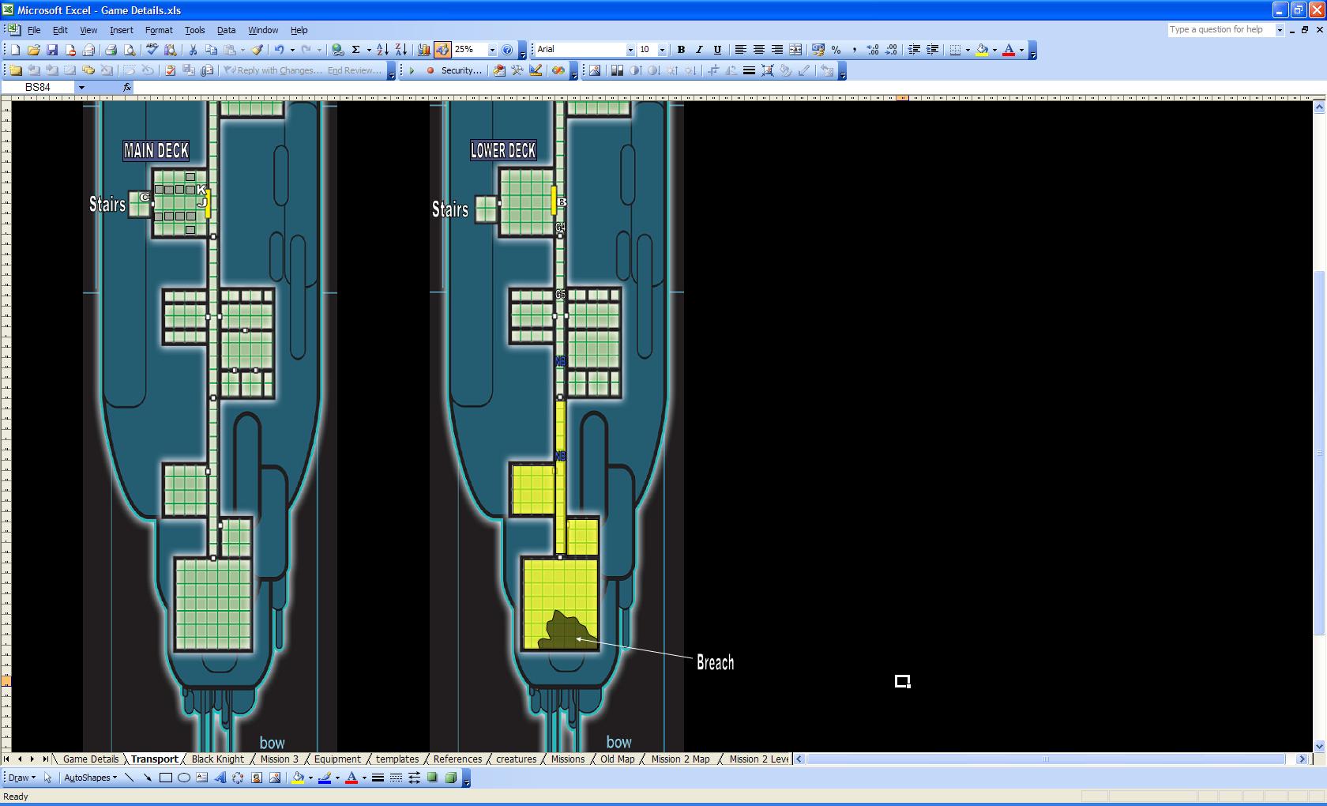Click the AutoSum sigma icon
The width and height of the screenshot is (1327, 806).
click(356, 50)
